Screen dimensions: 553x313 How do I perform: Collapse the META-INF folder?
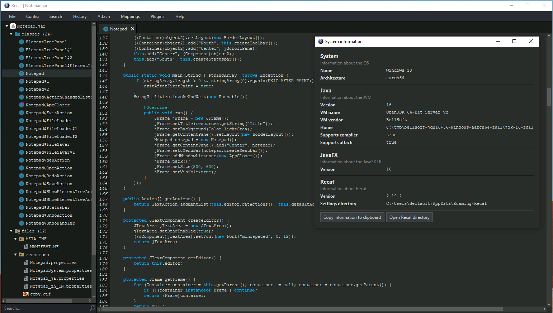[15, 239]
